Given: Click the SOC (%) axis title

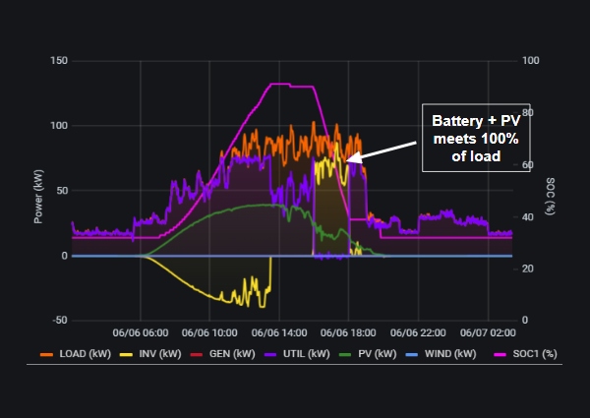Looking at the screenshot, I should point(550,197).
